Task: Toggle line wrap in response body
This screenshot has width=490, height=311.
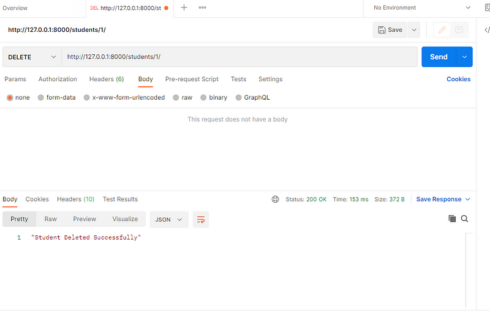Action: [x=201, y=220]
